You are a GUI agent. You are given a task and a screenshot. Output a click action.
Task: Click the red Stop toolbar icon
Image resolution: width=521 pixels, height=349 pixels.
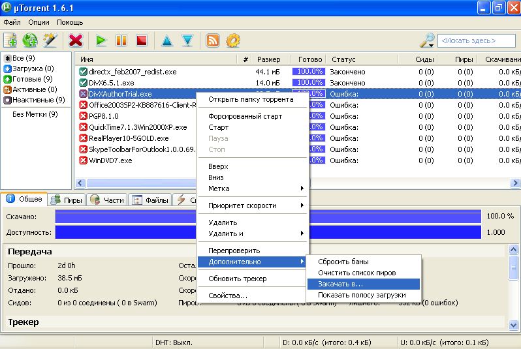pyautogui.click(x=142, y=40)
